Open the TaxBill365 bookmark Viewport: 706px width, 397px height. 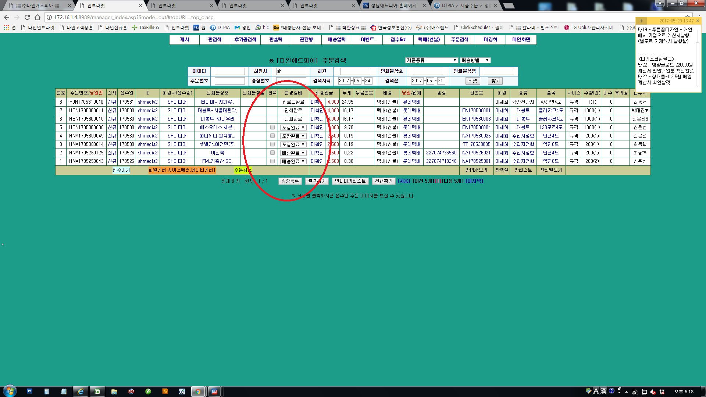145,28
